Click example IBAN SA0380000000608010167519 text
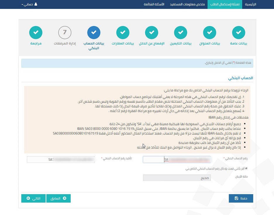 tap(75, 133)
